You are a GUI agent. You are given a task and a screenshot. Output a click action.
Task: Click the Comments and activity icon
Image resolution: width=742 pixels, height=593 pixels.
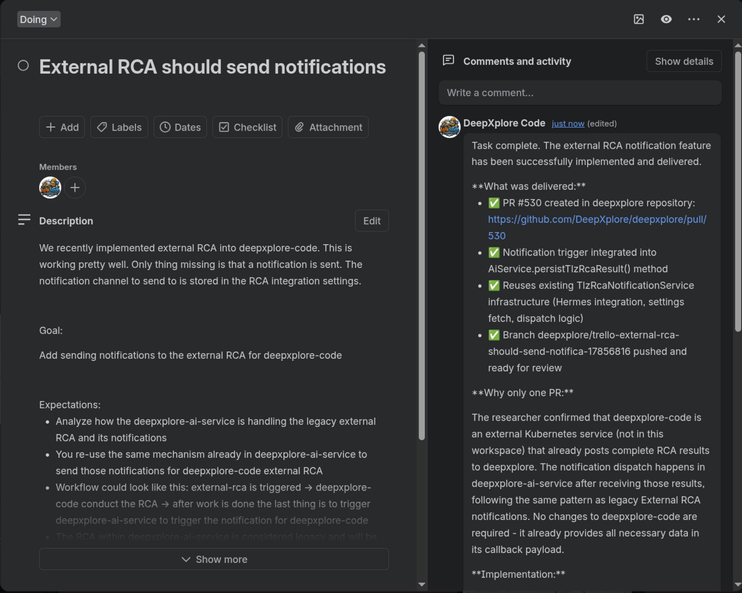448,61
